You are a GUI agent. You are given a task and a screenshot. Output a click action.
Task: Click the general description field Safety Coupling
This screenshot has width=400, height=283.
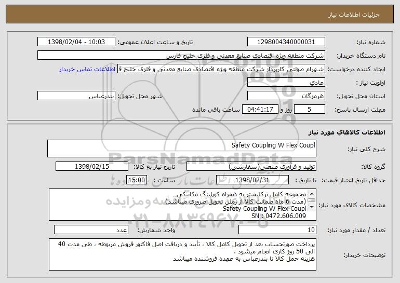[x=182, y=149]
